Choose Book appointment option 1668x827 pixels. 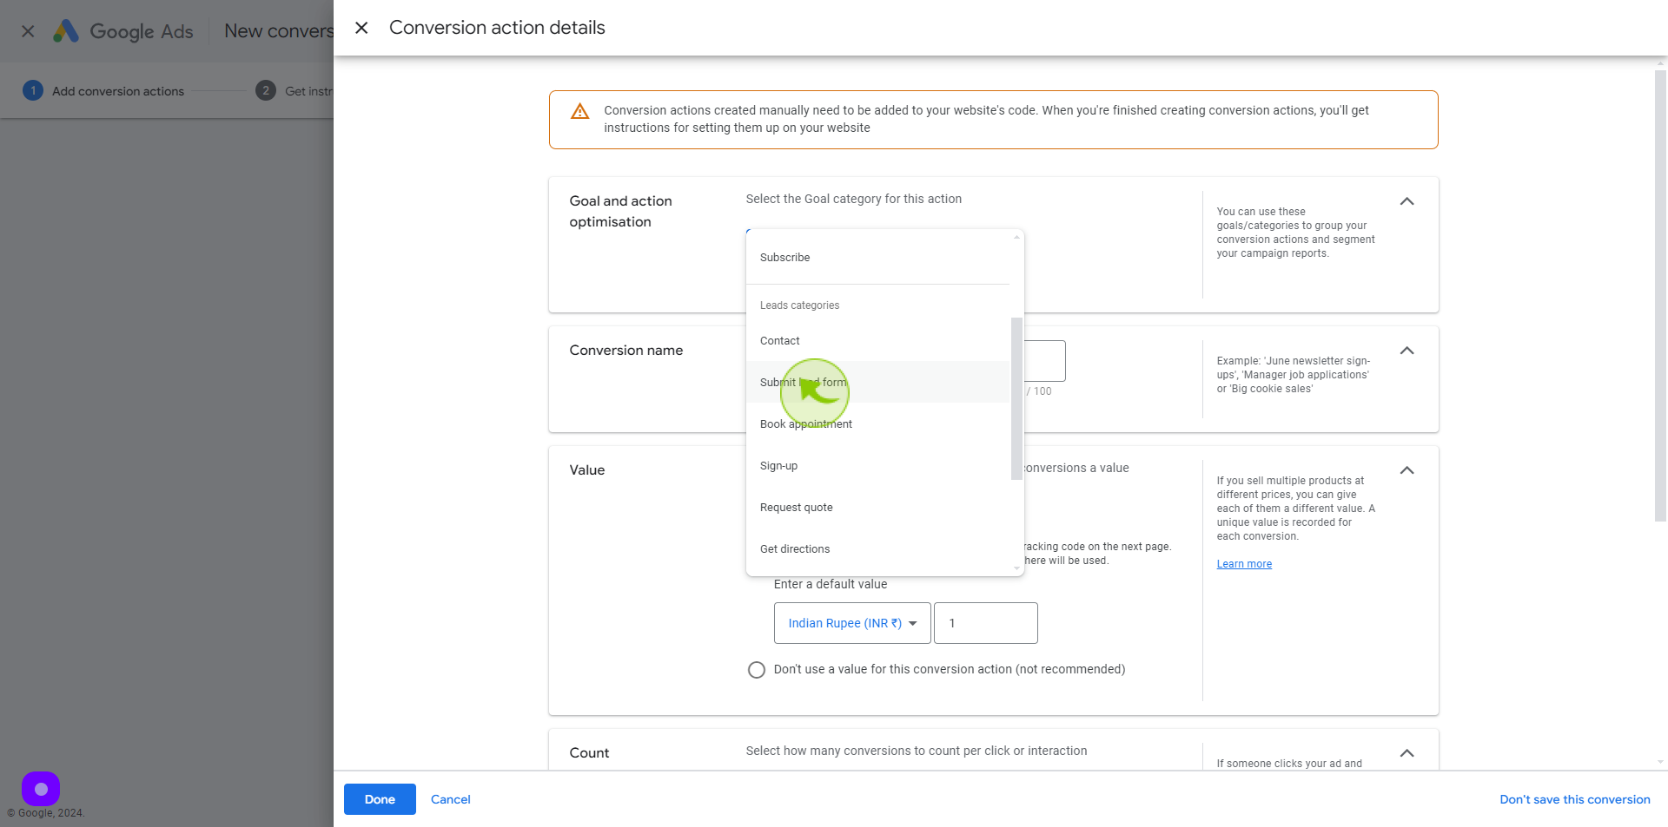[877, 424]
